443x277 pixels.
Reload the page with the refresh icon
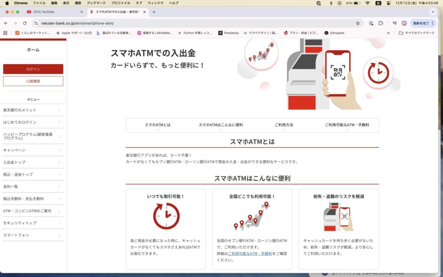click(x=25, y=23)
